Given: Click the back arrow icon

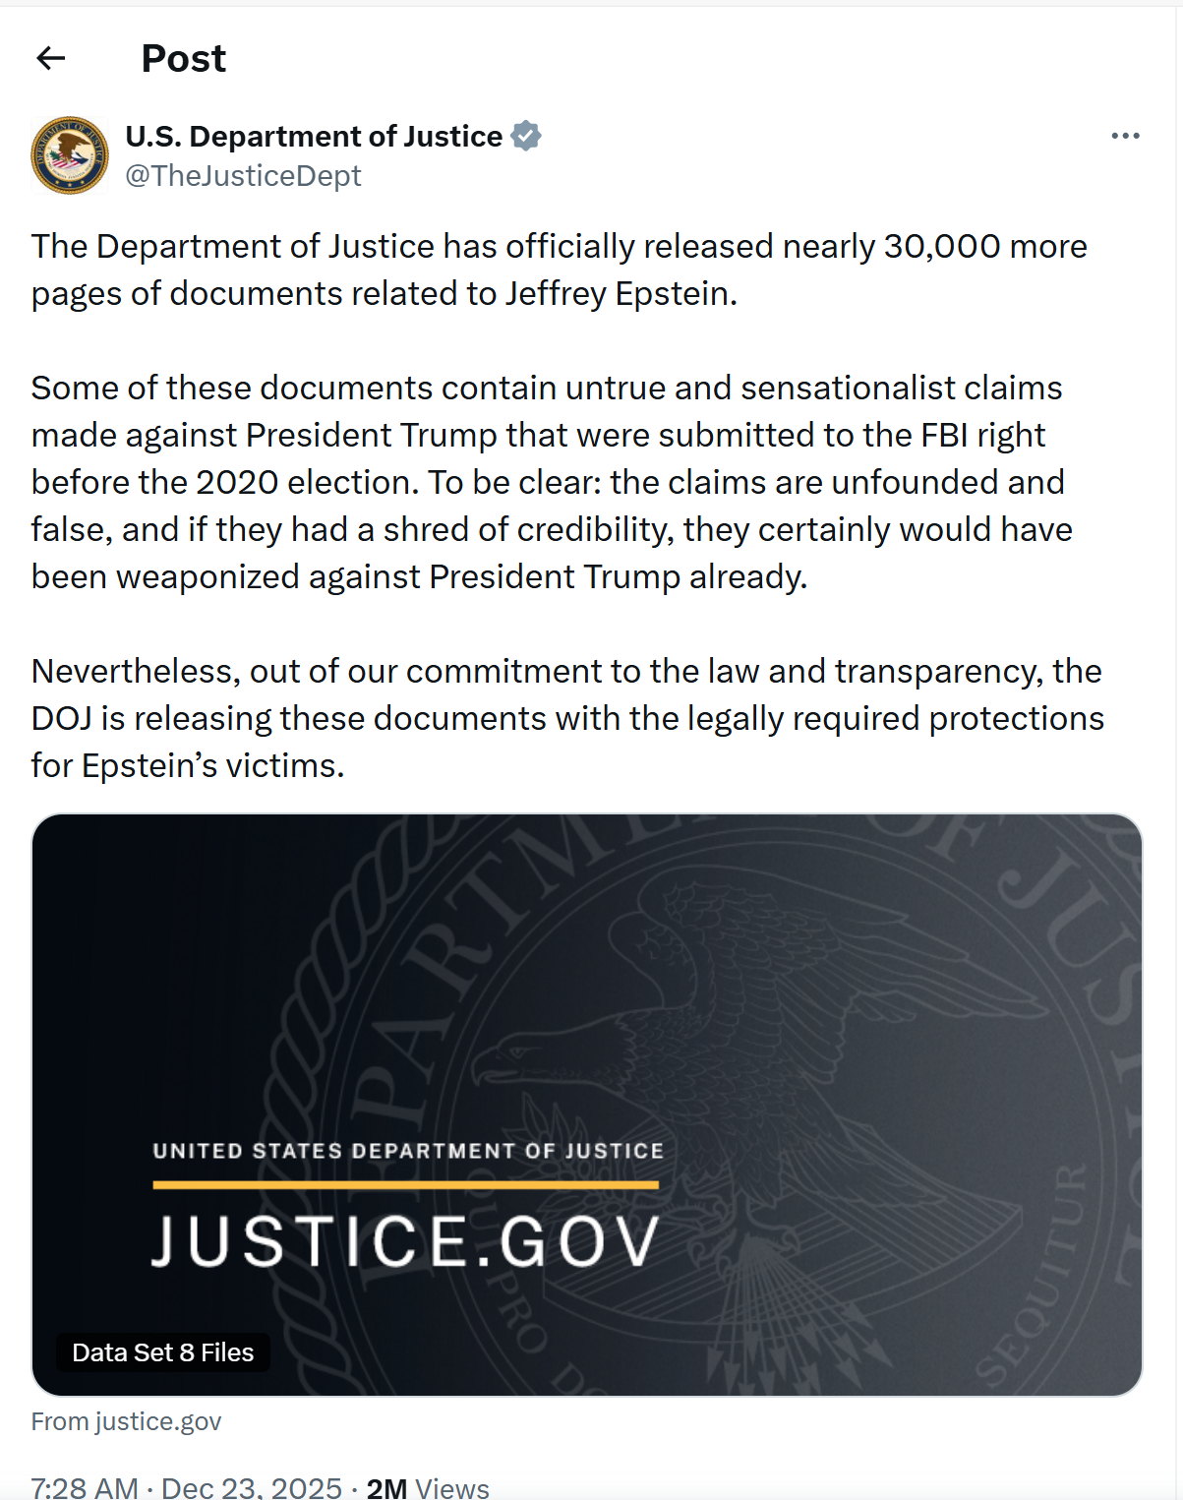Looking at the screenshot, I should [51, 59].
